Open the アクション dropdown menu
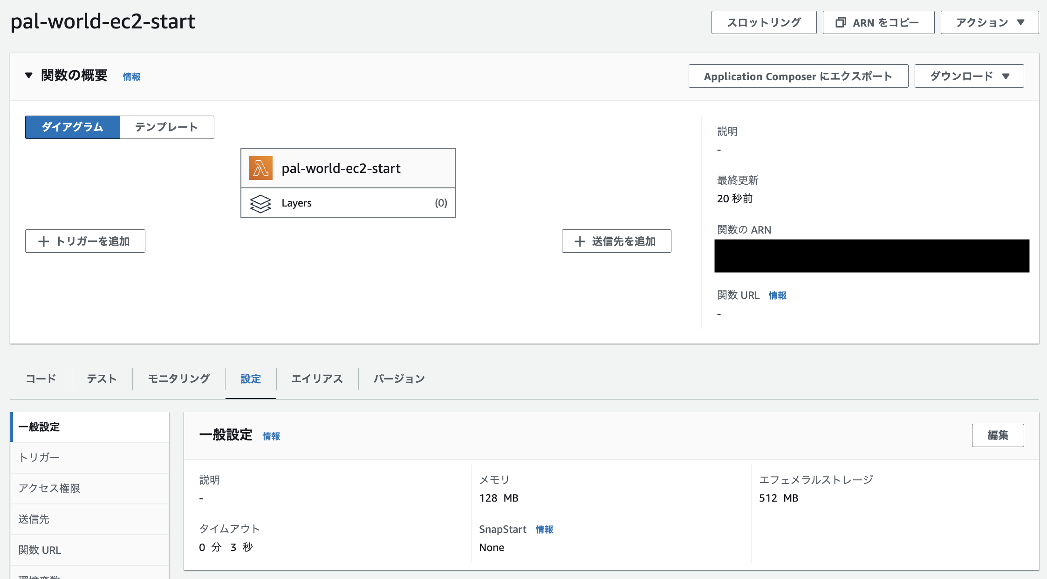The height and width of the screenshot is (579, 1047). click(990, 22)
